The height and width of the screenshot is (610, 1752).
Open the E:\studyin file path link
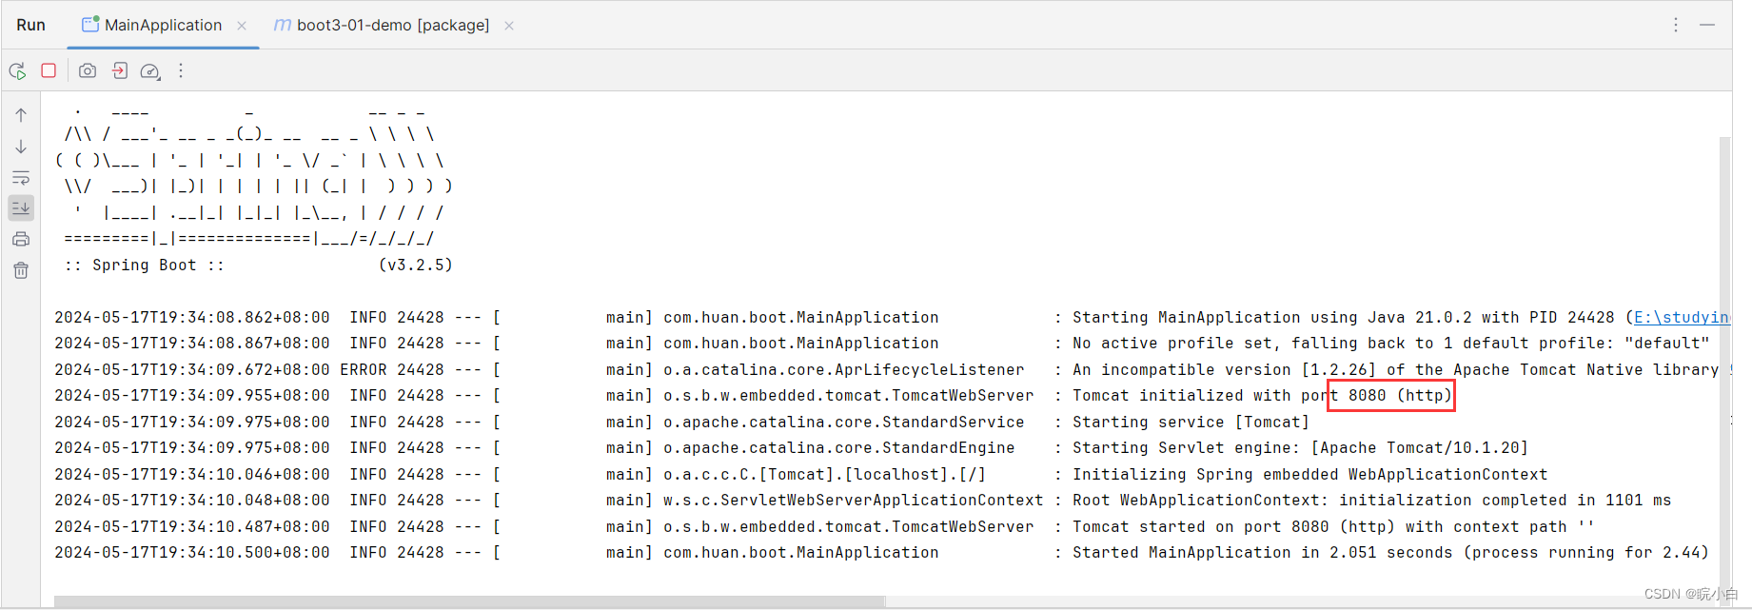(1681, 317)
